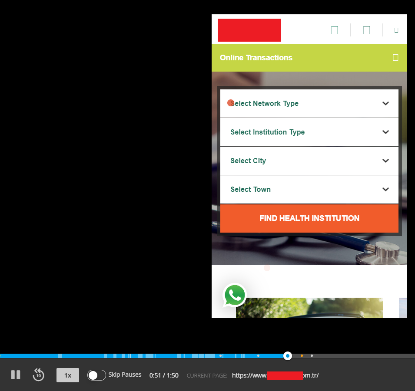Open the Select City dropdown
Image resolution: width=415 pixels, height=391 pixels.
[x=309, y=161]
